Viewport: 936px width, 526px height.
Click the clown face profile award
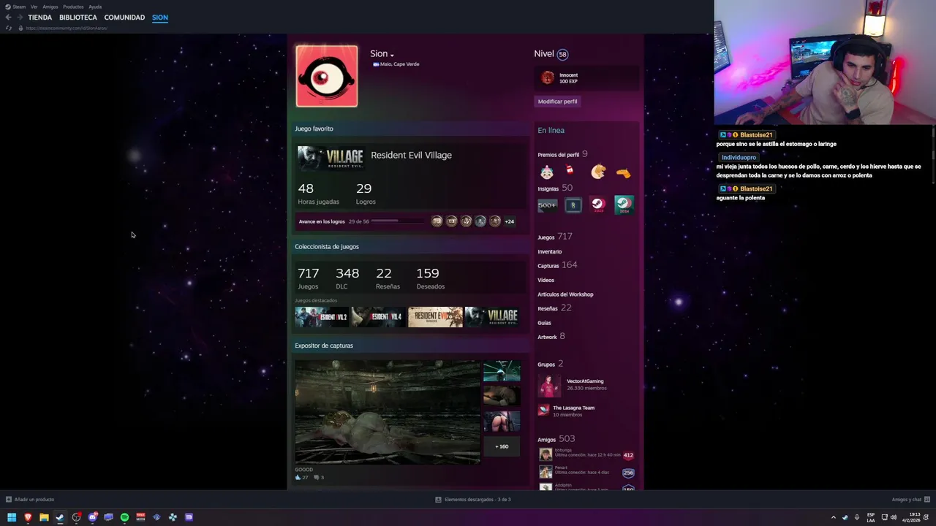(547, 172)
